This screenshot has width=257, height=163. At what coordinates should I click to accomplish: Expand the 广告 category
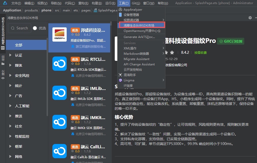[x=10, y=96]
